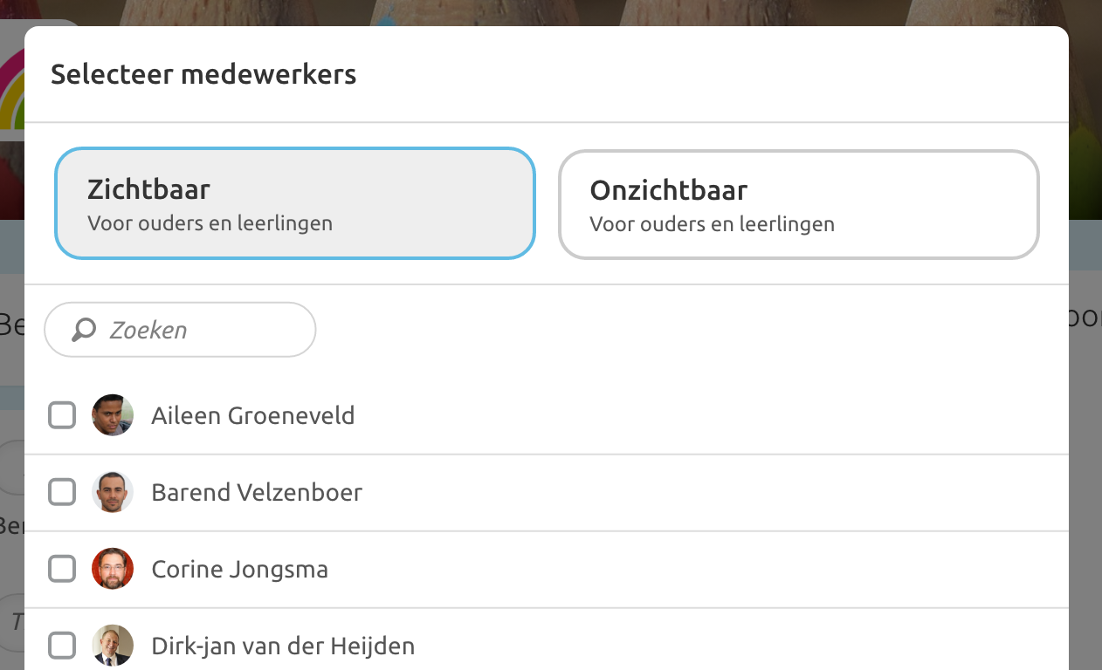Click the 'Selecteer medewerkers' dialog title
The width and height of the screenshot is (1102, 670).
click(203, 74)
